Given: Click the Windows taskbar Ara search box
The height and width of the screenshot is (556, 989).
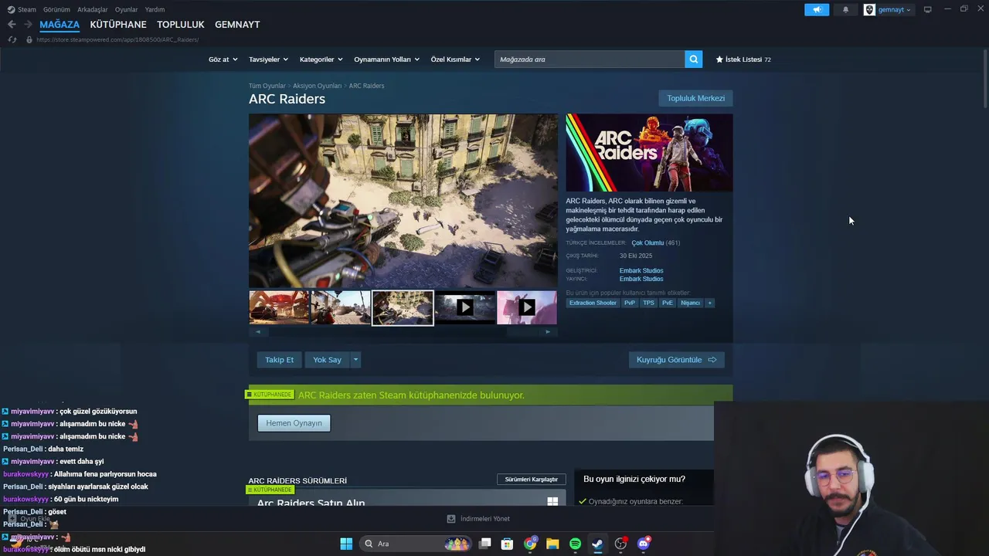Looking at the screenshot, I should click(x=416, y=544).
